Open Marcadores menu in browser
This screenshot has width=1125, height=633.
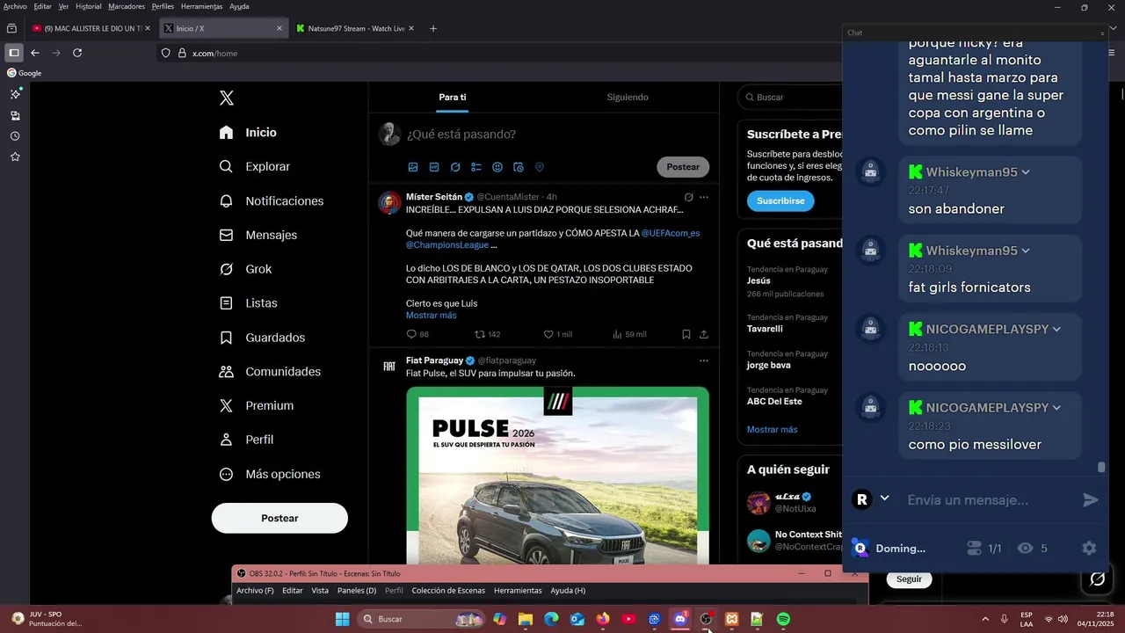tap(127, 6)
